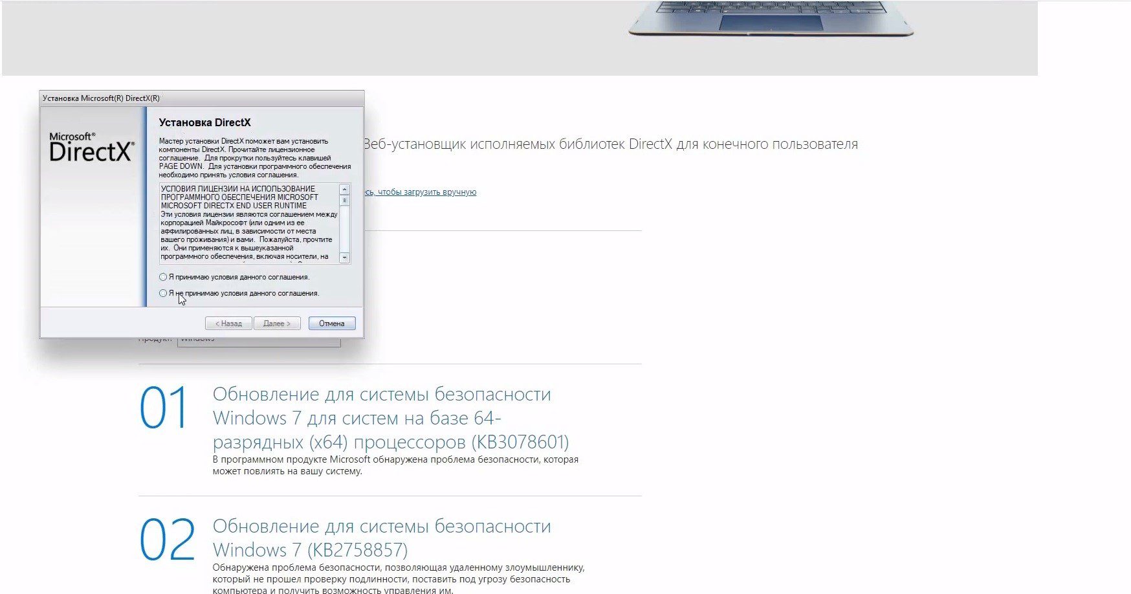
Task: Open KB2758857 security update heading link
Action: pos(382,538)
